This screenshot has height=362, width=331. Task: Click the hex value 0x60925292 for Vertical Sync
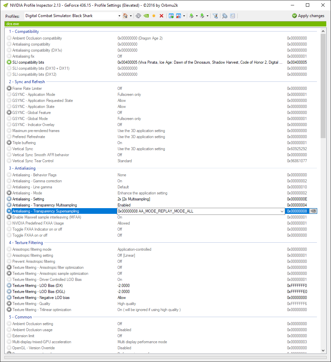point(297,149)
